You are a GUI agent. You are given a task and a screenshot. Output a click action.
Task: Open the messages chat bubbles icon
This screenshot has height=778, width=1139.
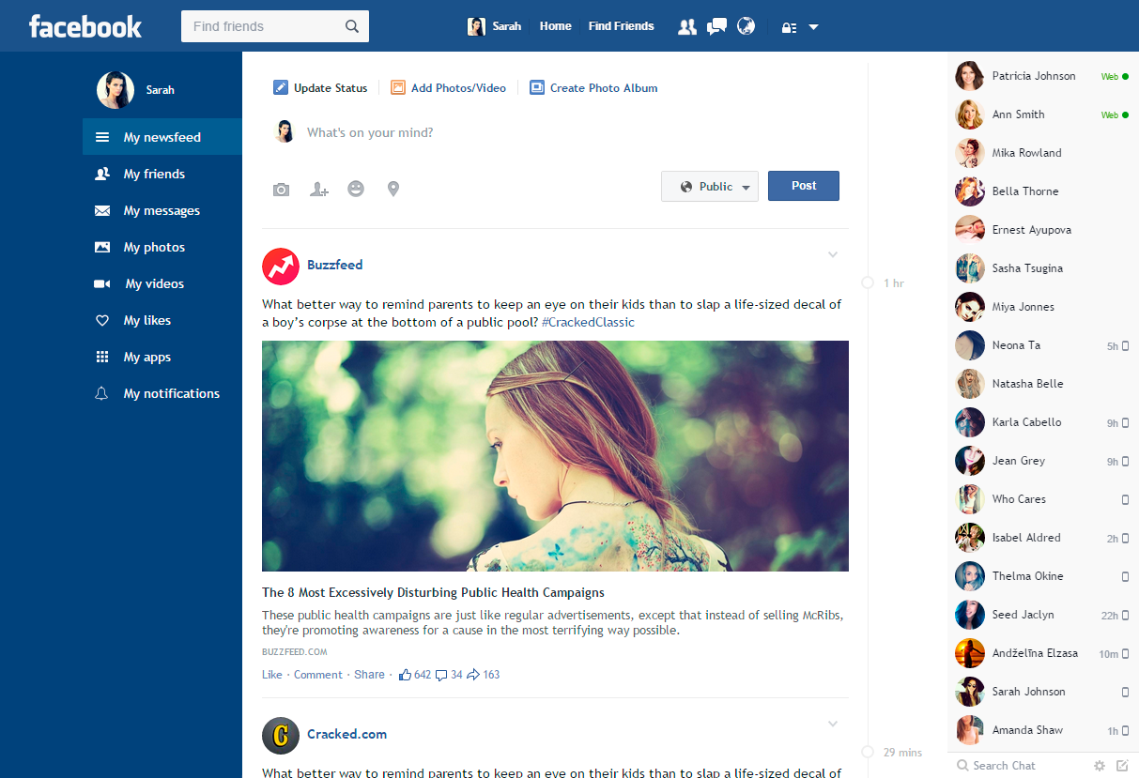pyautogui.click(x=716, y=26)
